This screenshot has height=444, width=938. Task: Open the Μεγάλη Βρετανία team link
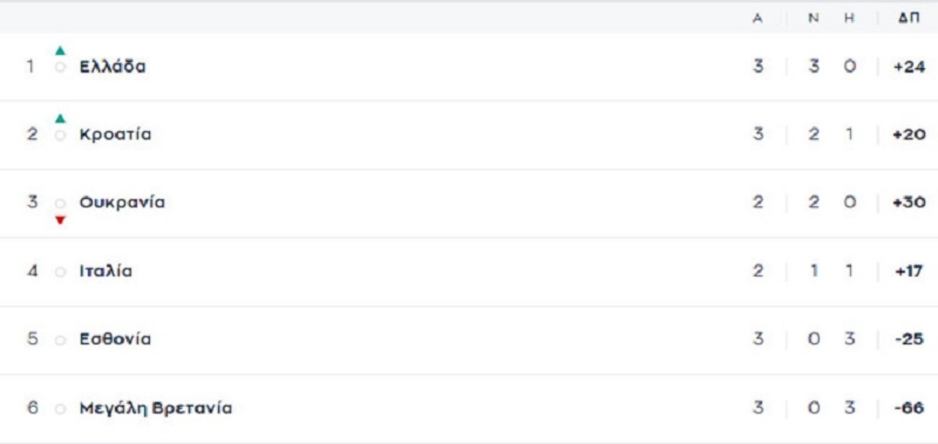[x=156, y=408]
